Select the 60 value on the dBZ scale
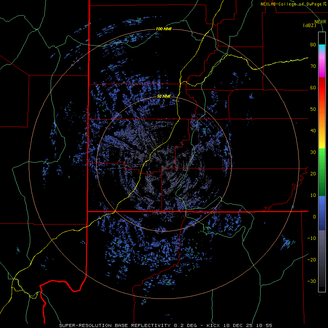 313,87
